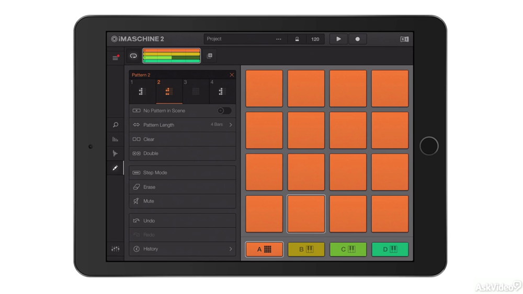This screenshot has width=523, height=294.
Task: Expand the History submenu chevron
Action: (x=231, y=249)
